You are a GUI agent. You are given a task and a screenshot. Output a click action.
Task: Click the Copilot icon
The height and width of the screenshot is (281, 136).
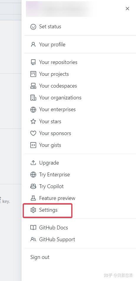[33, 186]
